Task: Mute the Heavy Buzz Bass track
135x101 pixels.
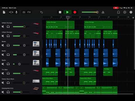Action: [3, 83]
